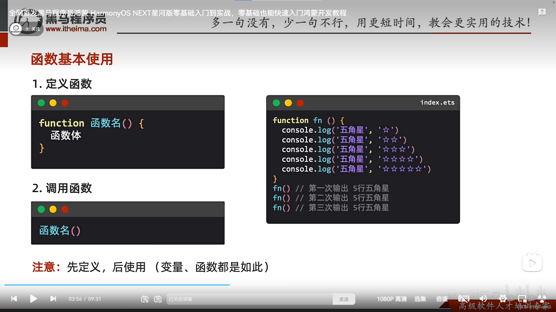Mute the video volume

click(483, 299)
